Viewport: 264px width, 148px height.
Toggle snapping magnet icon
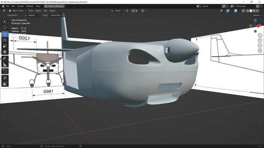[133, 11]
